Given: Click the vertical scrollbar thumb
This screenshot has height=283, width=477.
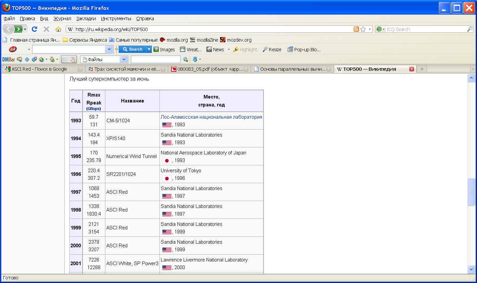Looking at the screenshot, I should point(471,192).
